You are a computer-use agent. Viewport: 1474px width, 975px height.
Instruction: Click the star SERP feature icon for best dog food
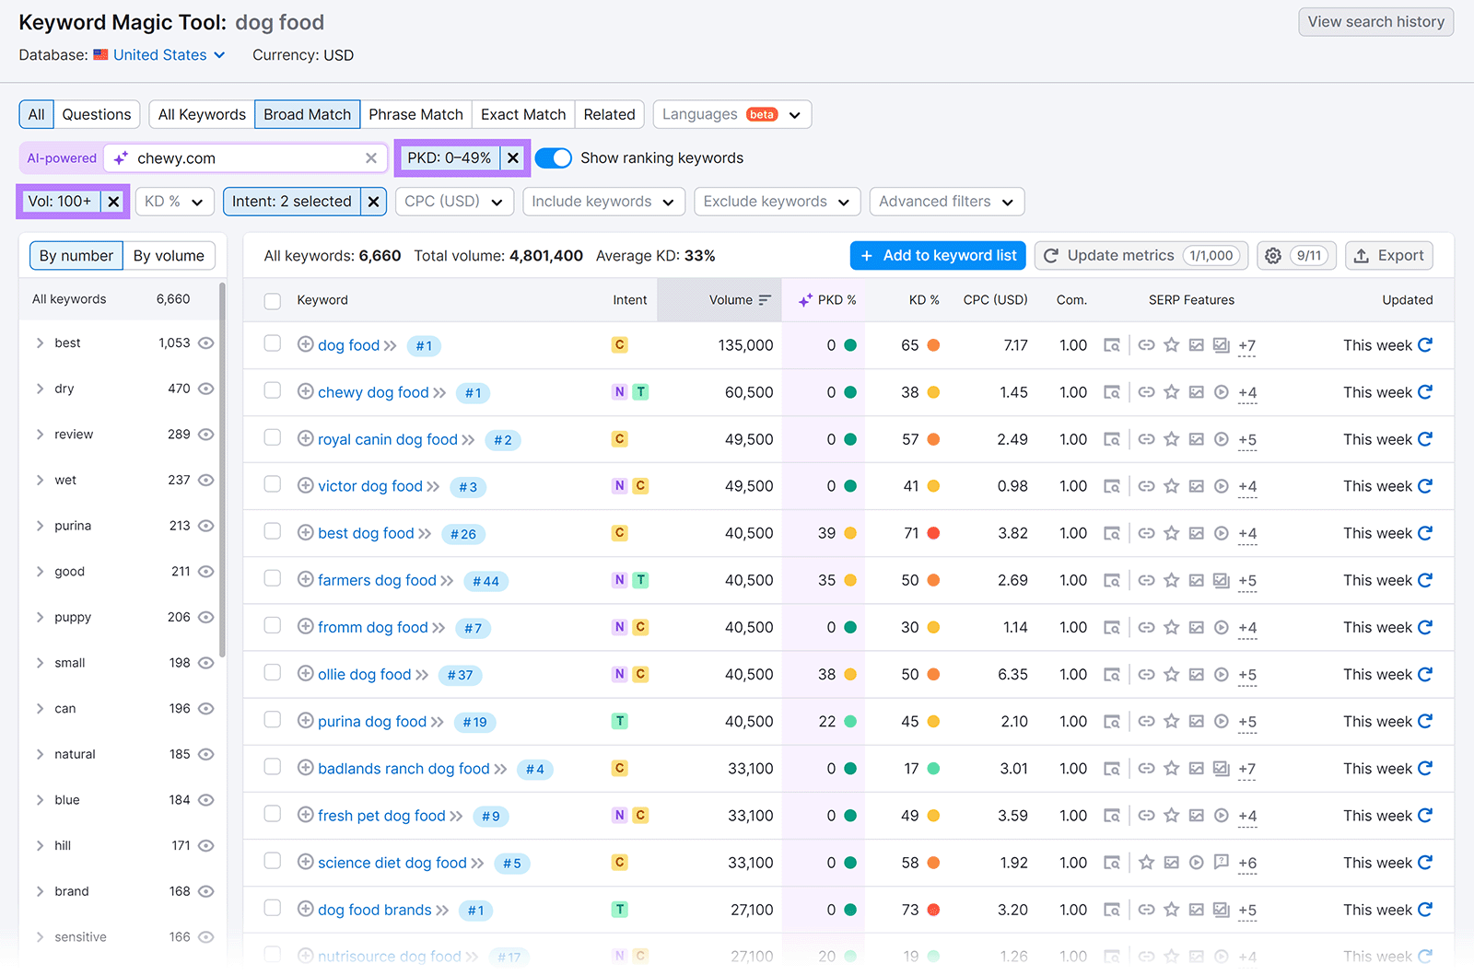coord(1171,533)
